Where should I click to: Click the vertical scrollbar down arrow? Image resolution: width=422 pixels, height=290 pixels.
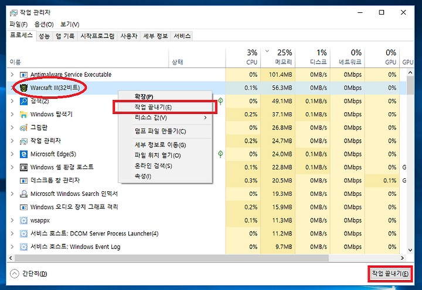coord(410,250)
